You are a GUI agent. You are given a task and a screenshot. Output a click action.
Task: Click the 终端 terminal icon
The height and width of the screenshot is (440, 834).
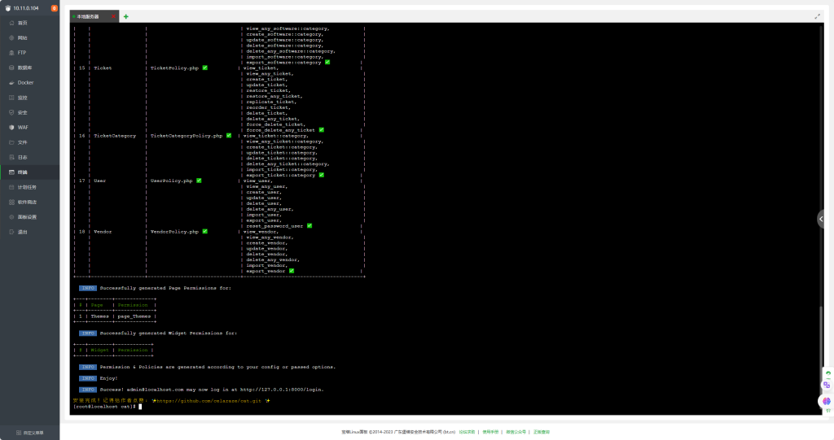[x=11, y=172]
